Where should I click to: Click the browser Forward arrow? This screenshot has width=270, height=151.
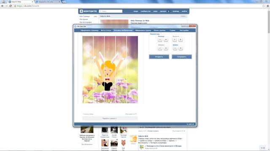(6, 6)
